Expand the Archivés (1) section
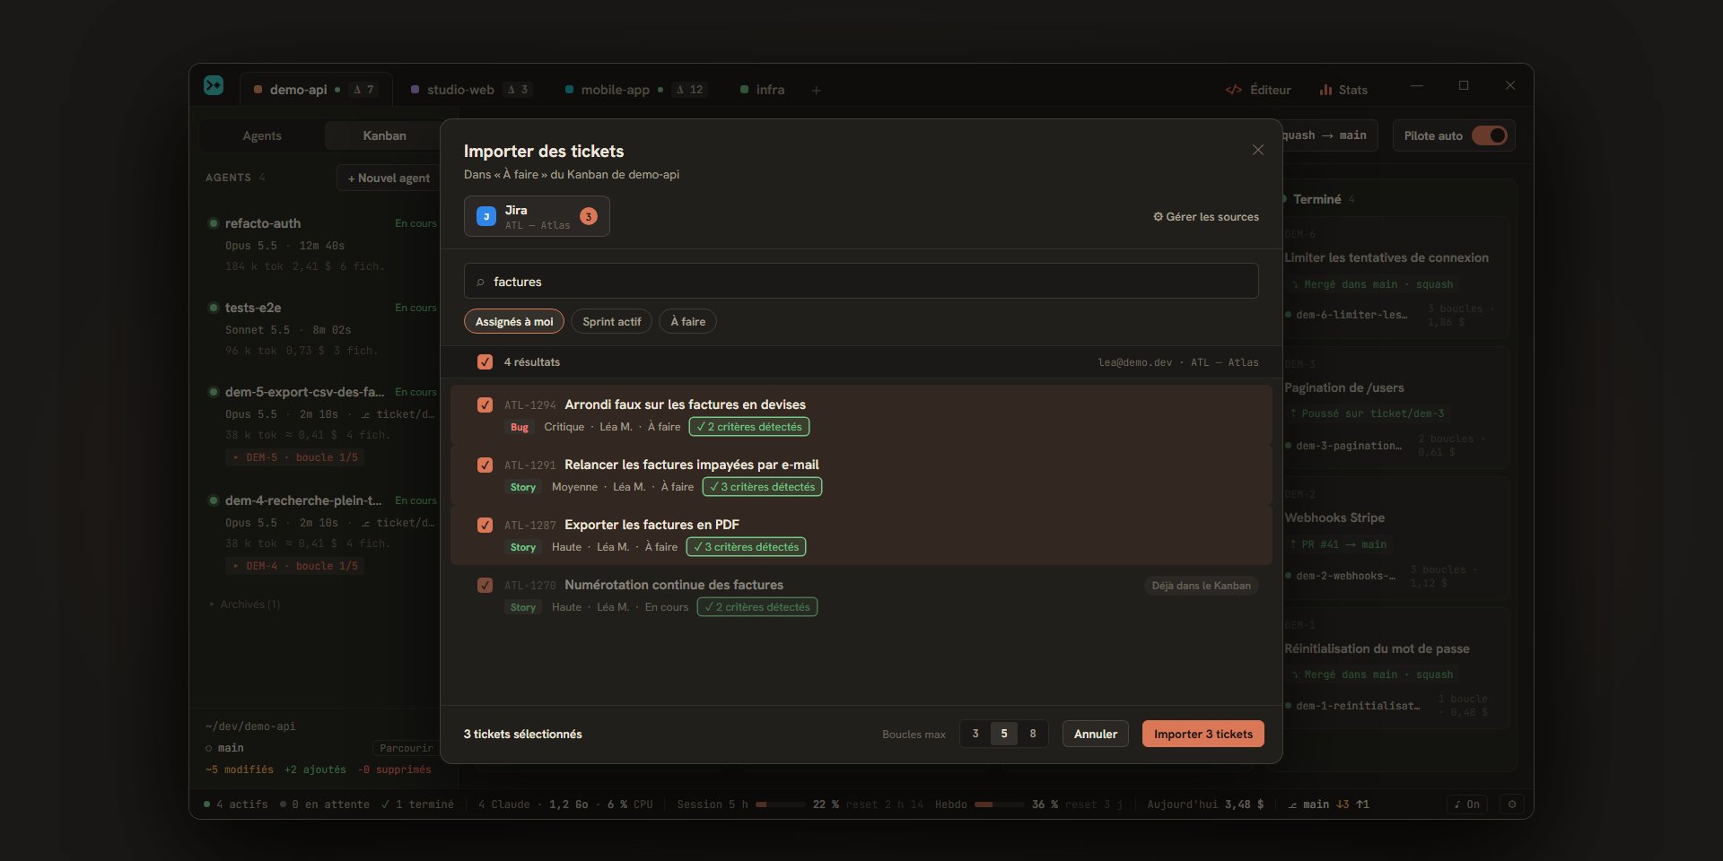1723x861 pixels. pos(245,604)
